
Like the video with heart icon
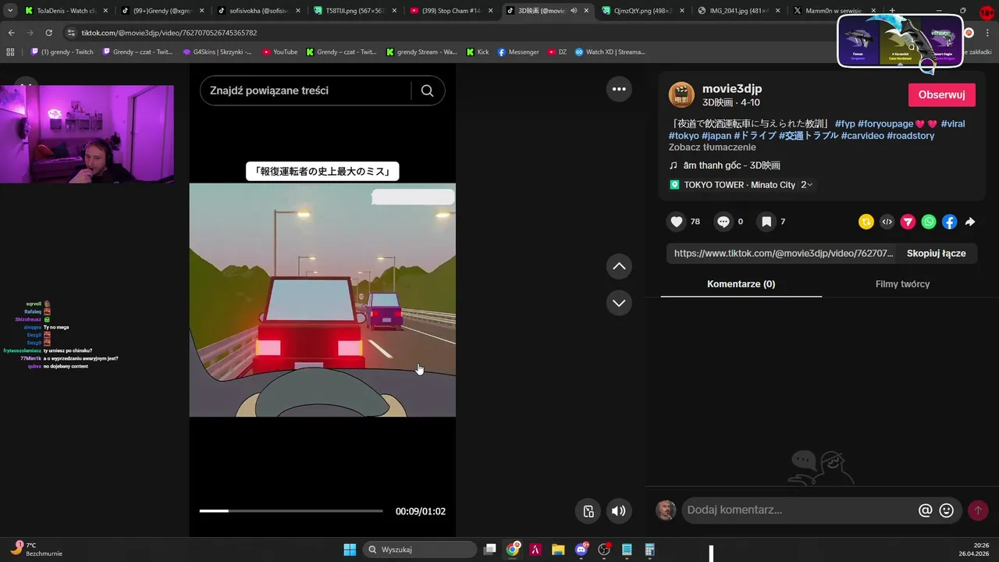coord(677,222)
